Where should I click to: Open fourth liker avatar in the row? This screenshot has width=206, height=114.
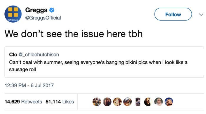pos(127,102)
